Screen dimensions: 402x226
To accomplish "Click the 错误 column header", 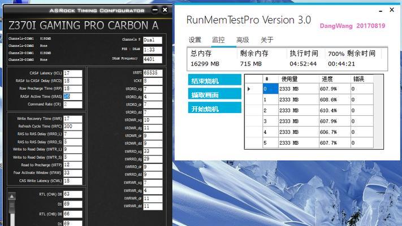I will [x=362, y=79].
